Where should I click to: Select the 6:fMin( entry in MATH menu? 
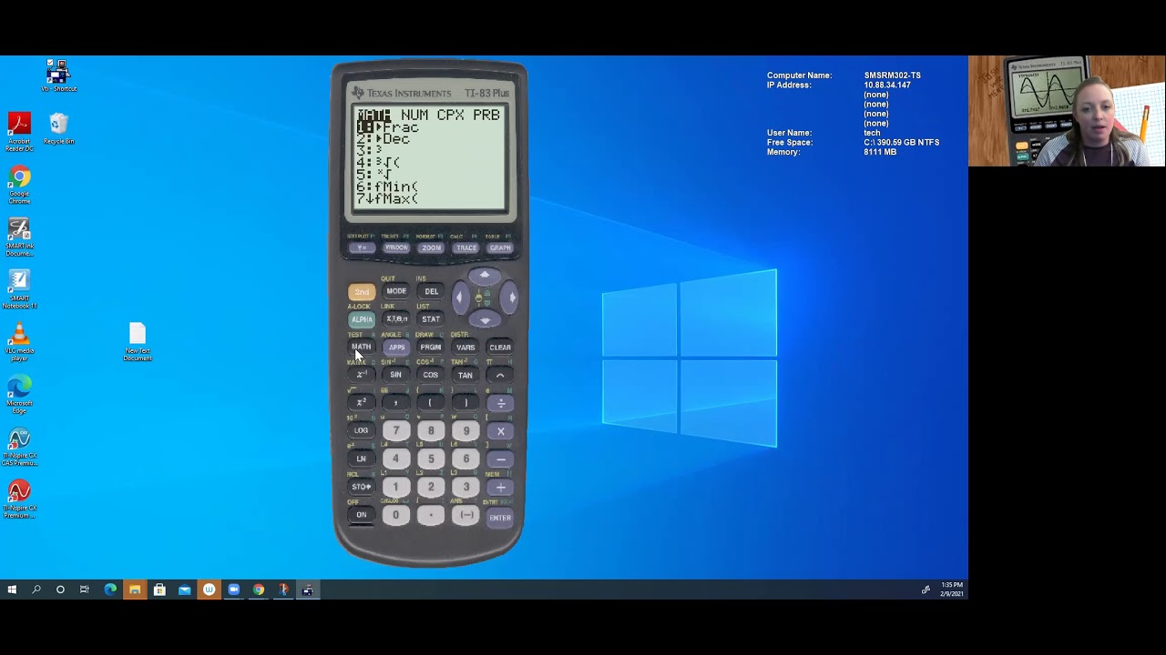coord(388,186)
